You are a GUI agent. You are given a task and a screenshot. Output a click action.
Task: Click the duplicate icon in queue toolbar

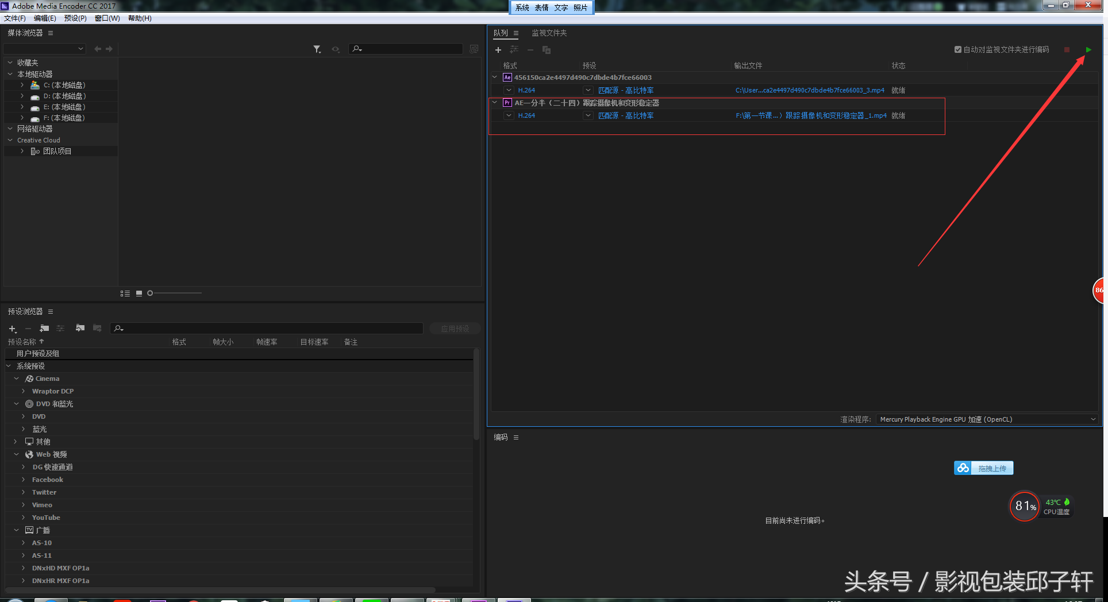pyautogui.click(x=547, y=50)
